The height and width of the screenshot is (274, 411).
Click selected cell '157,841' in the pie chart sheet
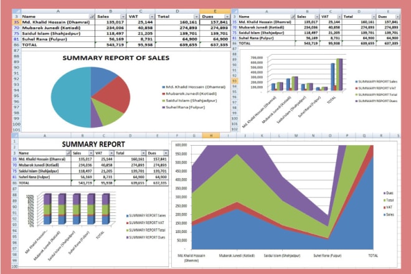pyautogui.click(x=215, y=22)
